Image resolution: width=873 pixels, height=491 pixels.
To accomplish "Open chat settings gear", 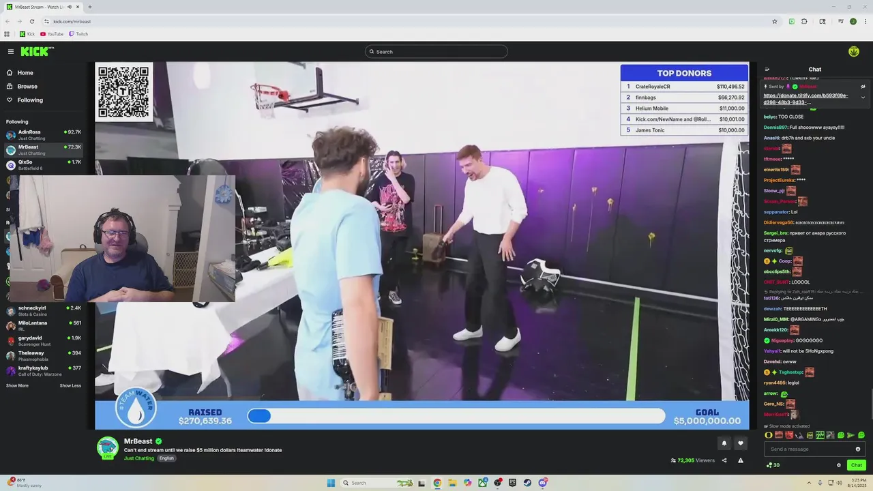I will click(839, 465).
